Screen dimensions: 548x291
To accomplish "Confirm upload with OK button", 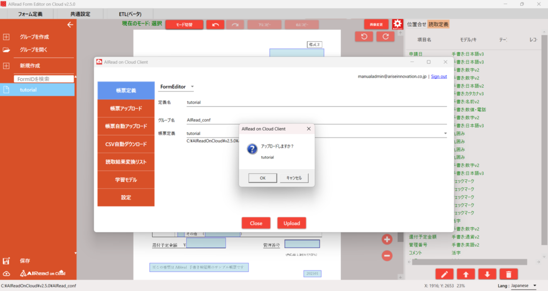I will pyautogui.click(x=262, y=178).
